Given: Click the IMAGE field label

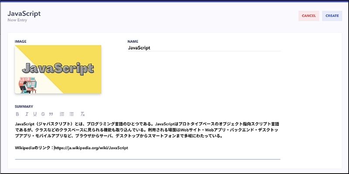Looking at the screenshot, I should [21, 41].
